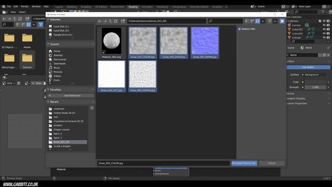The image size is (332, 187).
Task: Switch File View to horizontal list display
Action: 252,21
